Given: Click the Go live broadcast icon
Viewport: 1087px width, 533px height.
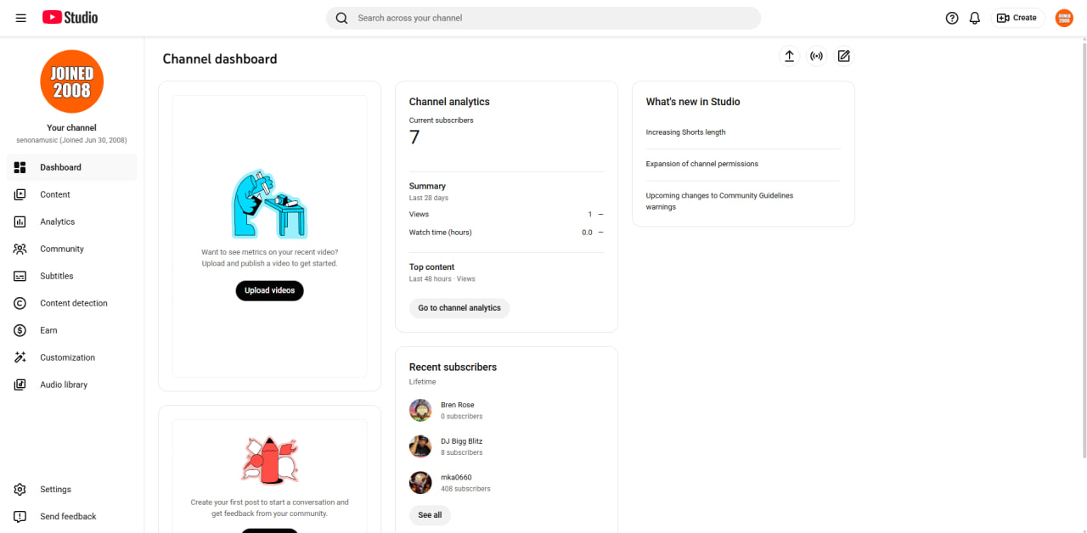Looking at the screenshot, I should [816, 56].
